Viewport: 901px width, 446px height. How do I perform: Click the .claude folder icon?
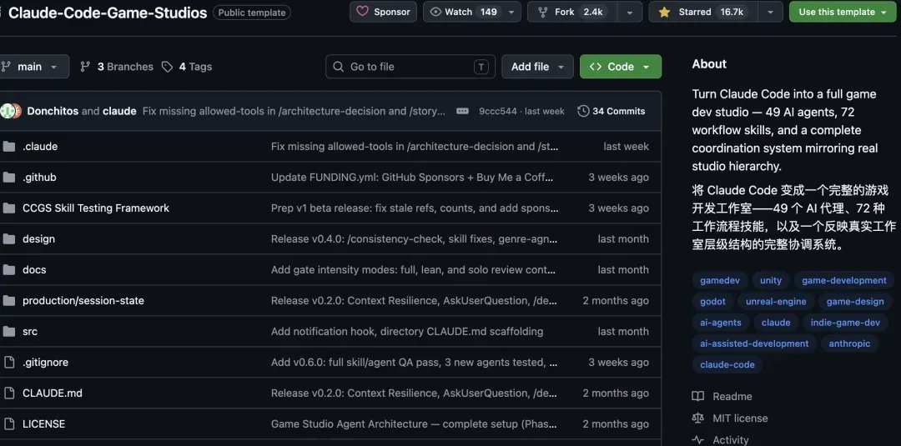point(8,147)
